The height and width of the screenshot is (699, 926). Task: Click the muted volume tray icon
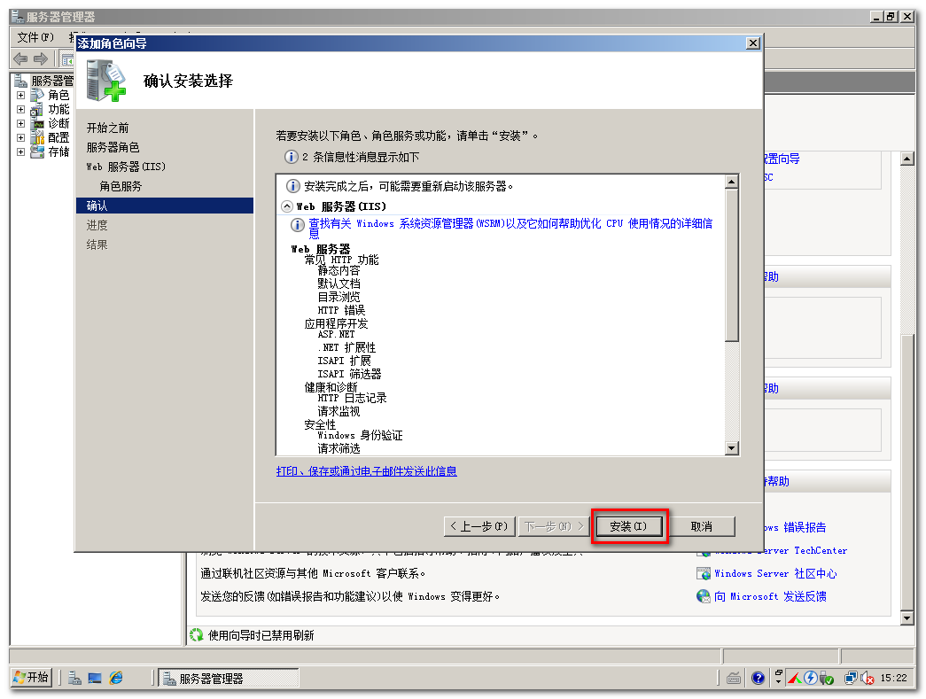867,678
